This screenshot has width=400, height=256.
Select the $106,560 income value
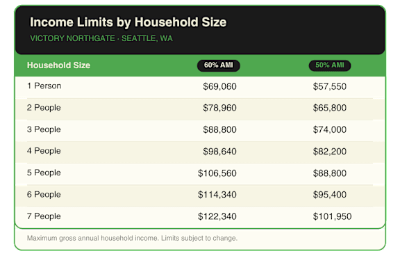pos(217,173)
